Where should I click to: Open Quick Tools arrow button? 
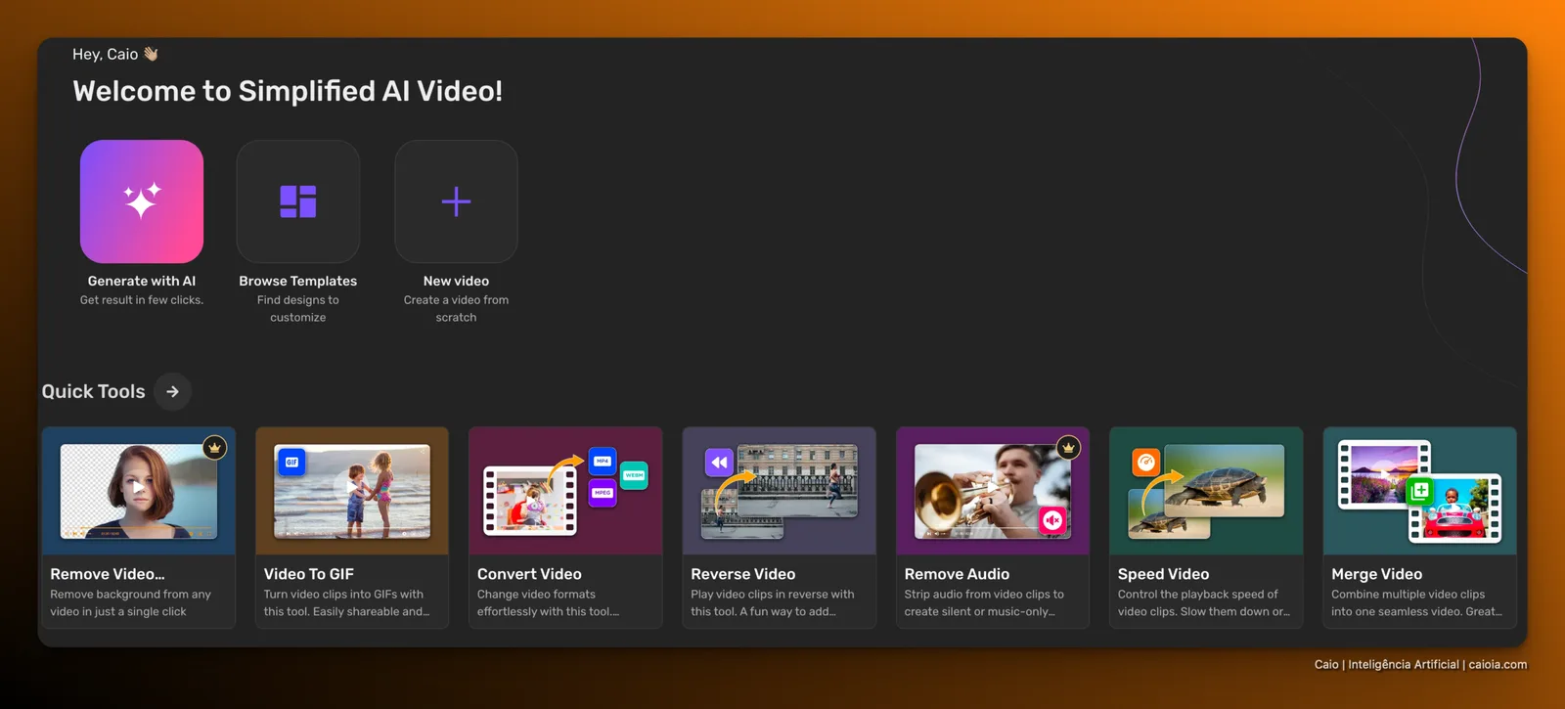(172, 391)
